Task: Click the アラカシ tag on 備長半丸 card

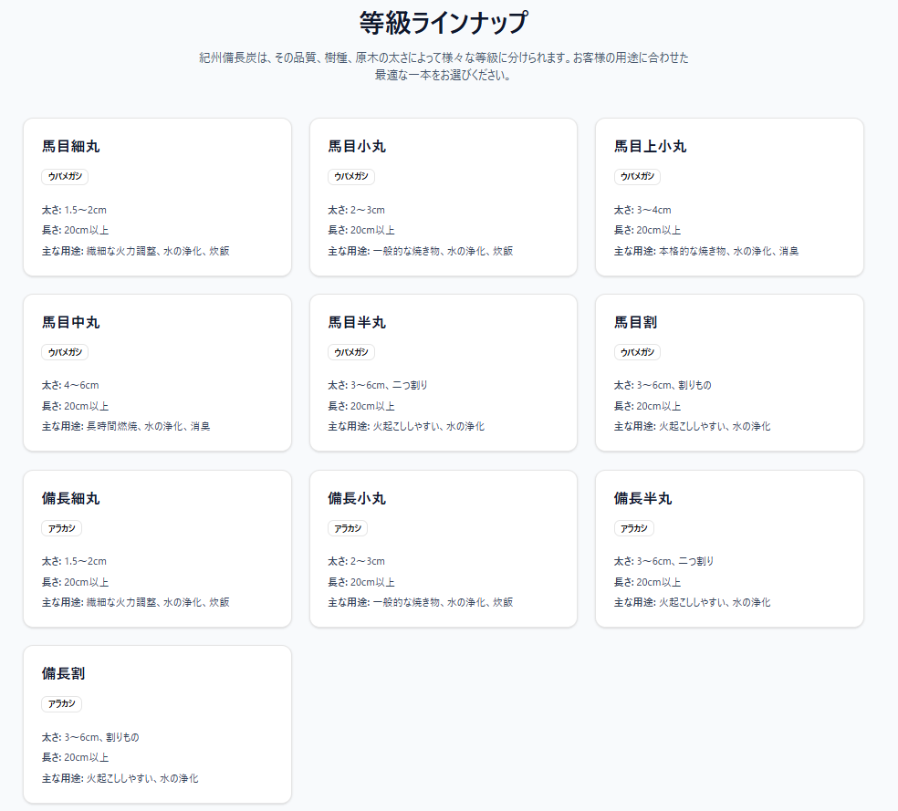Action: click(x=633, y=529)
